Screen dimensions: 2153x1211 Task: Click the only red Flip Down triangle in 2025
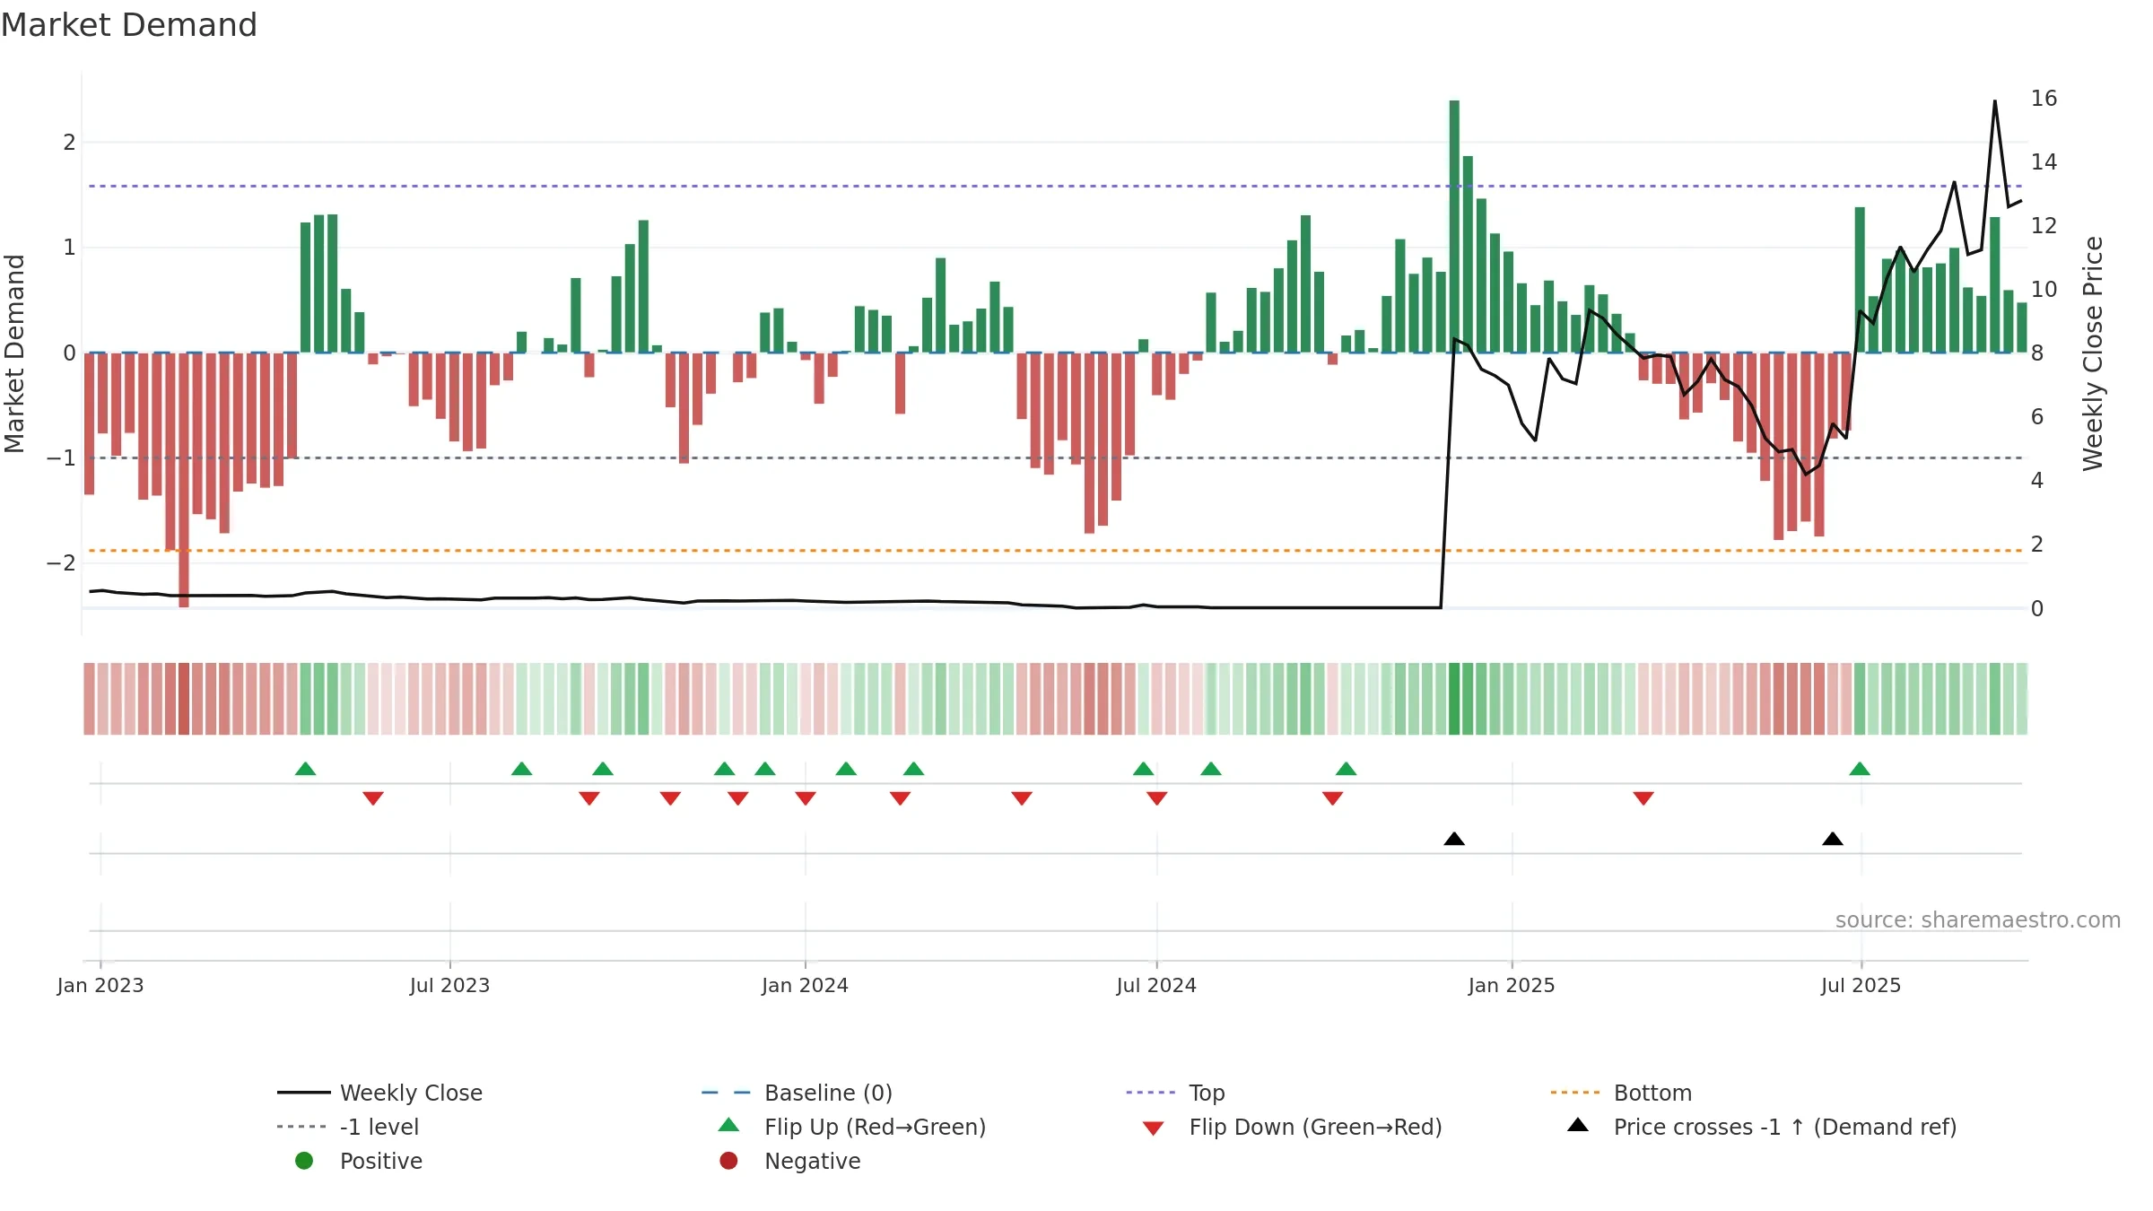tap(1643, 798)
